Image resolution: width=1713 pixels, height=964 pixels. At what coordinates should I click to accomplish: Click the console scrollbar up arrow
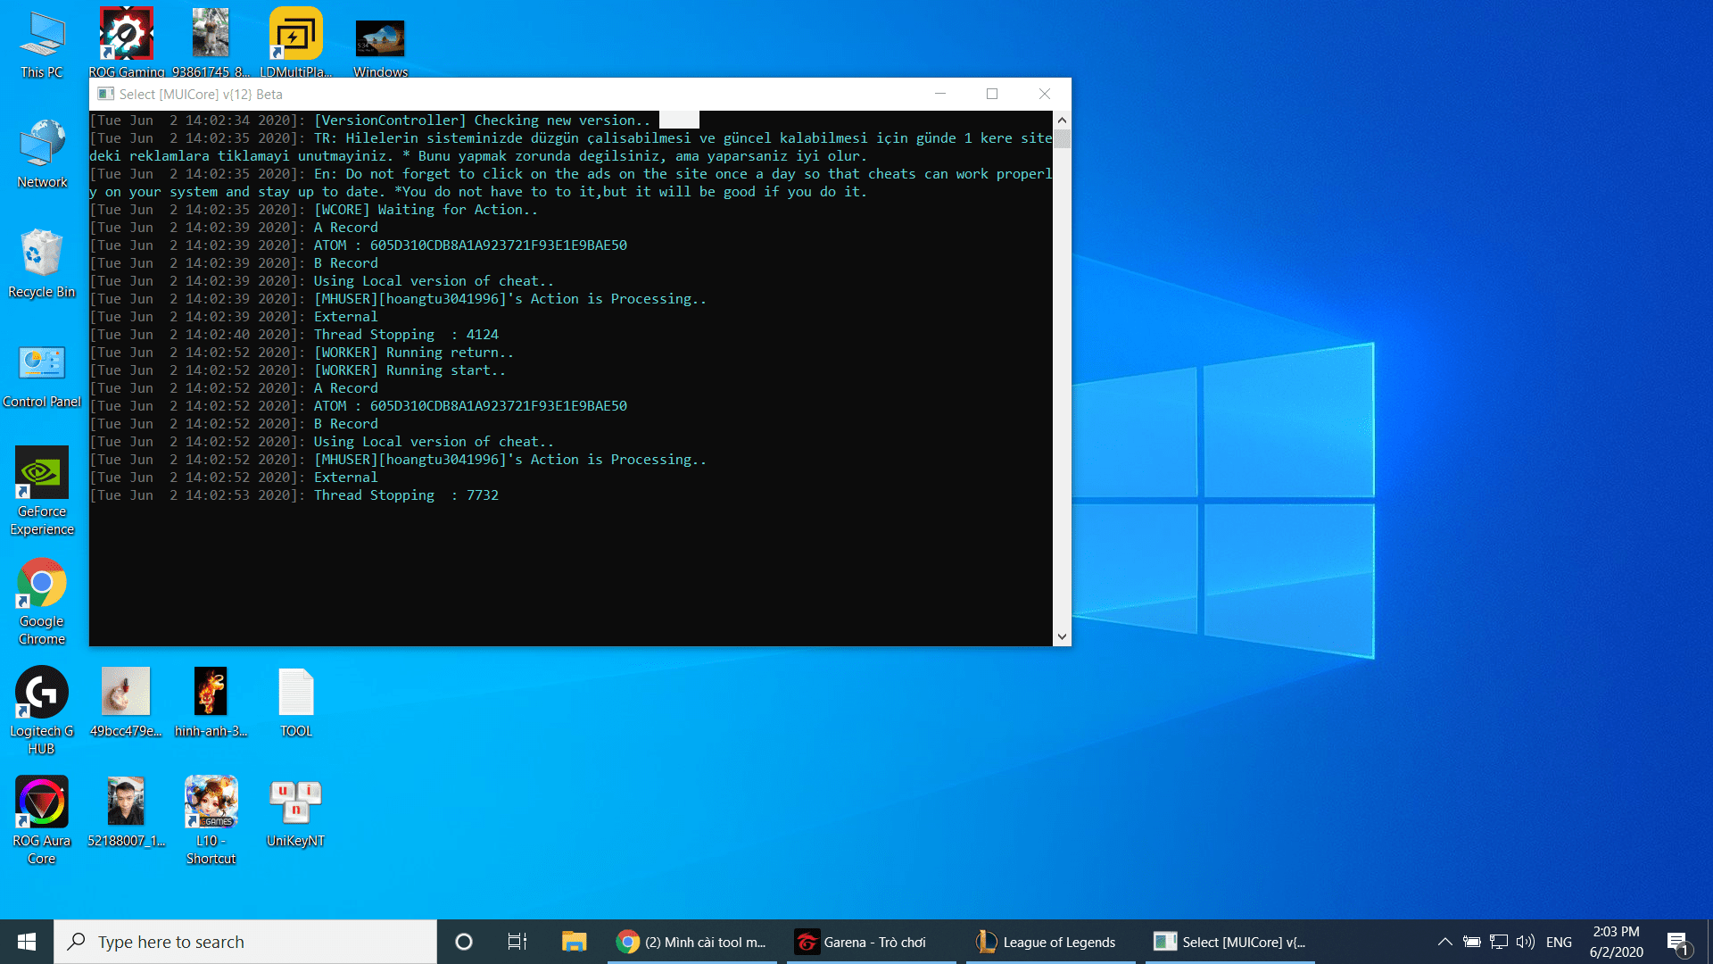1062,120
